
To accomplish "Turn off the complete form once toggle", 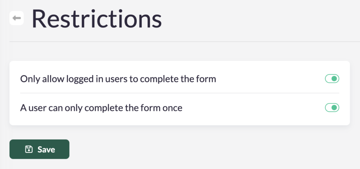I will click(x=332, y=108).
